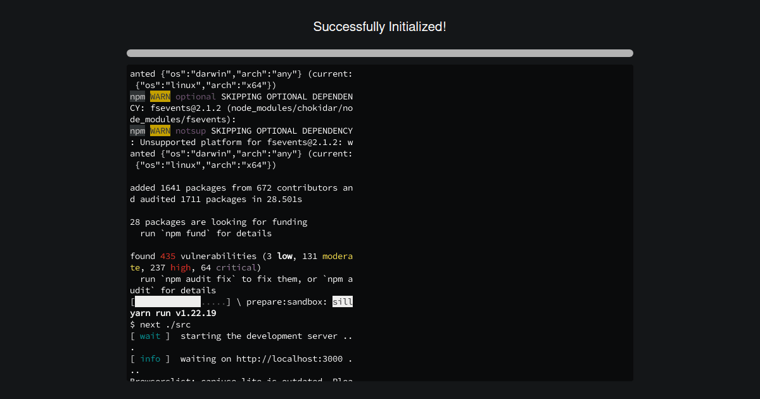Click the red 435 vulnerabilities count

tap(167, 256)
